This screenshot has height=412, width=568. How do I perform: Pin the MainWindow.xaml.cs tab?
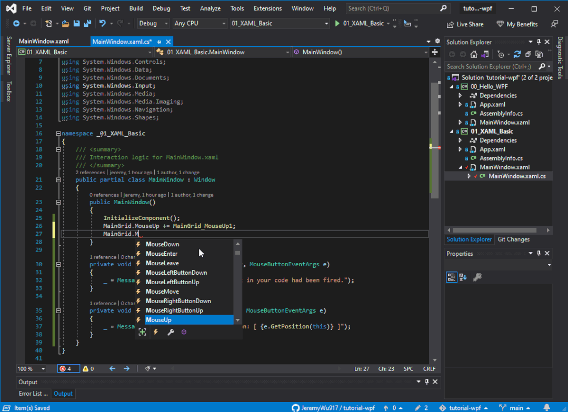point(159,42)
